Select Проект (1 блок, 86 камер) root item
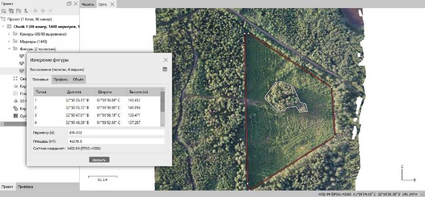This screenshot has height=197, width=425. (30, 19)
